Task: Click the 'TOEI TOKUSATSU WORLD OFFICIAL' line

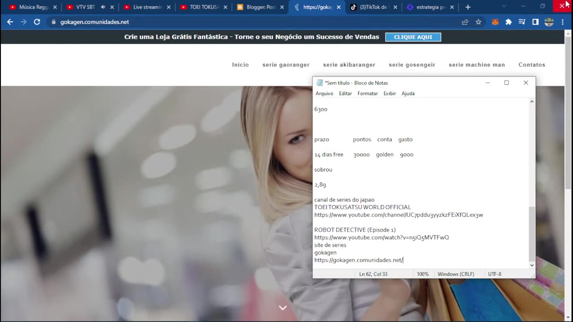Action: (x=363, y=208)
